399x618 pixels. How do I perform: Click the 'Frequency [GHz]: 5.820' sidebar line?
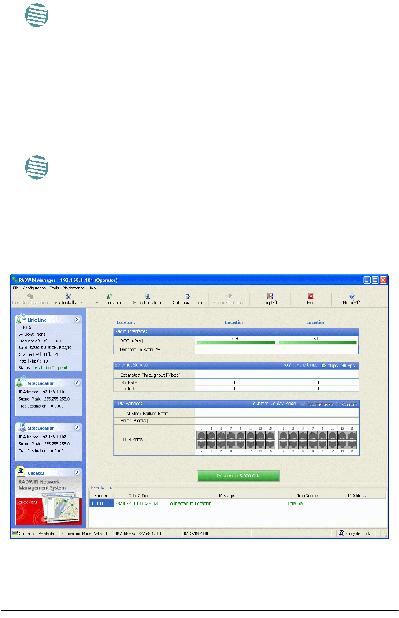[40, 341]
